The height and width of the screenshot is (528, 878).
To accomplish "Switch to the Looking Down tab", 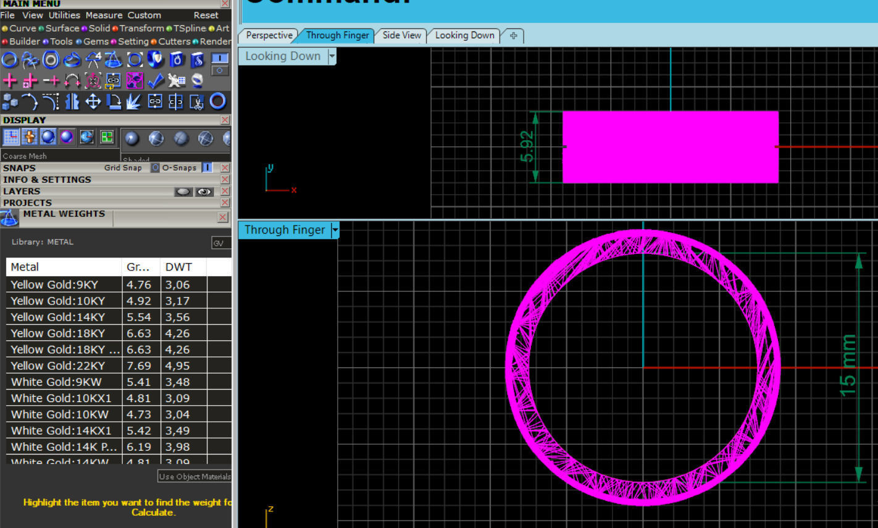I will (x=464, y=35).
